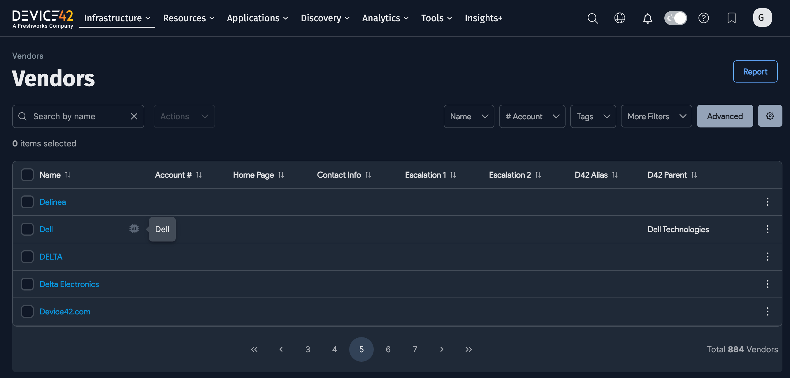
Task: Toggle dark mode switch in header
Action: pyautogui.click(x=676, y=18)
